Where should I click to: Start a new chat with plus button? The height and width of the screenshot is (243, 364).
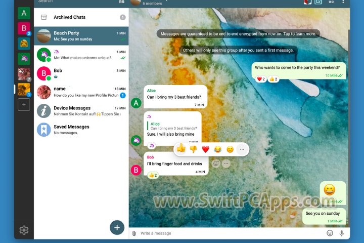coord(117,227)
